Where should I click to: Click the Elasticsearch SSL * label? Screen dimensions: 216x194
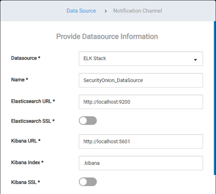coord(33,121)
